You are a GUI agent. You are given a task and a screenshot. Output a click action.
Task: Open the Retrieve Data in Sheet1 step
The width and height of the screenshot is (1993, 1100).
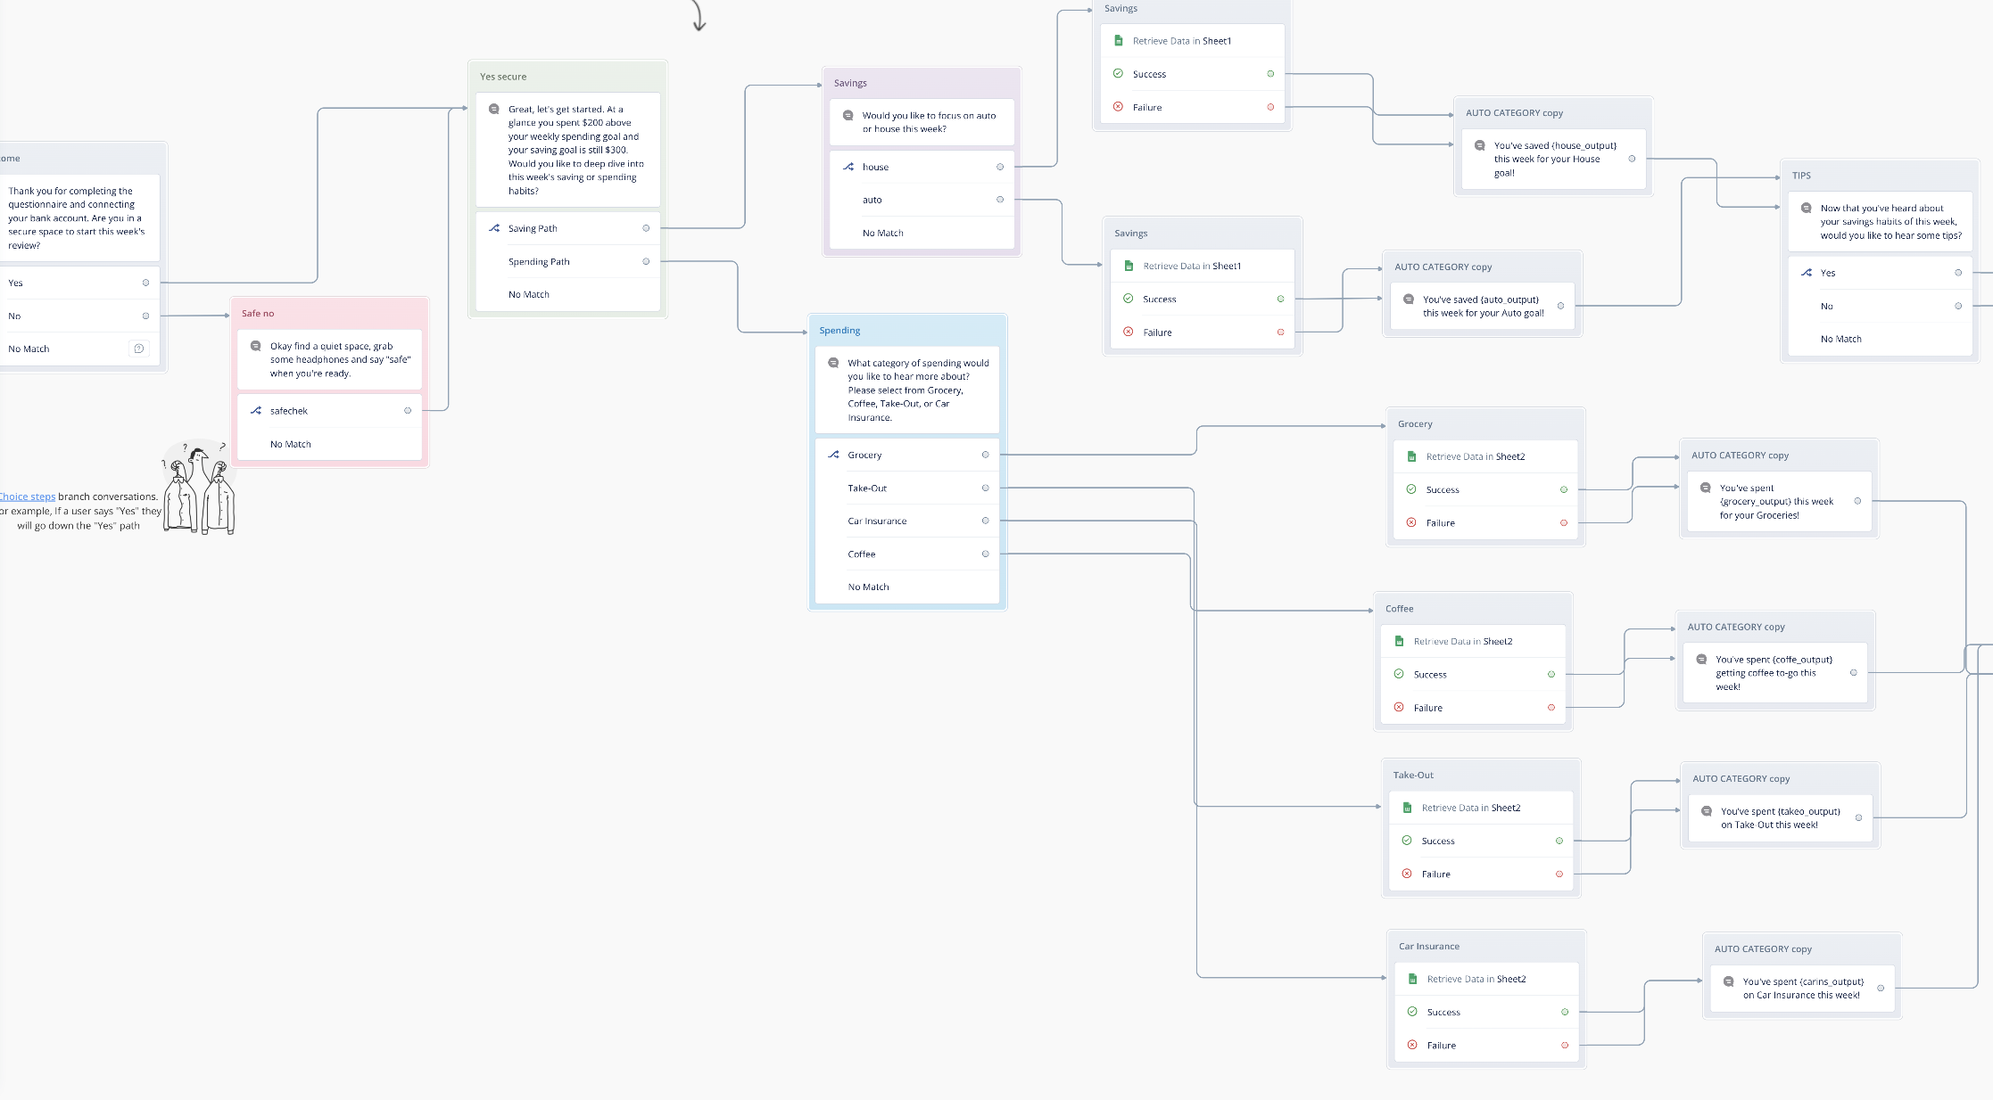coord(1181,41)
